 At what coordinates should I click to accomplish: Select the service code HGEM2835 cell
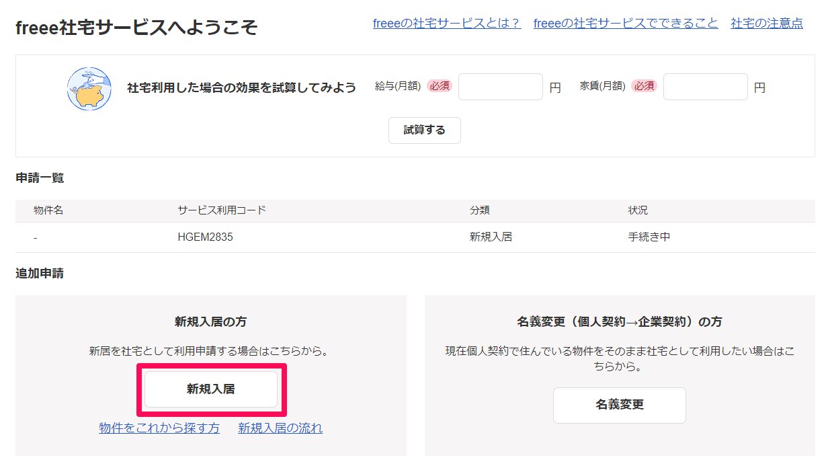click(x=206, y=237)
